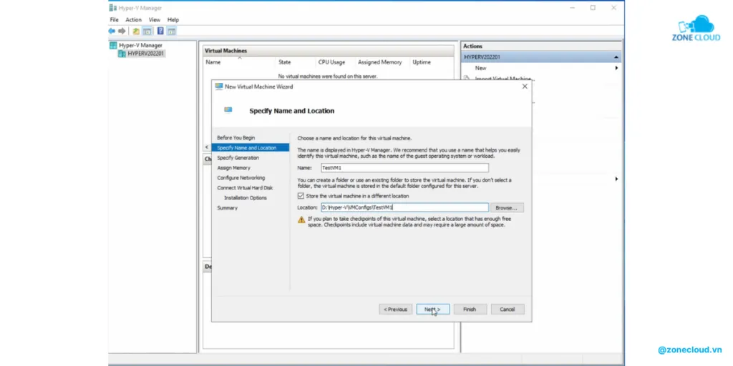The width and height of the screenshot is (733, 366).
Task: Click the Forward arrow in Hyper-V Manager toolbar
Action: (x=122, y=31)
